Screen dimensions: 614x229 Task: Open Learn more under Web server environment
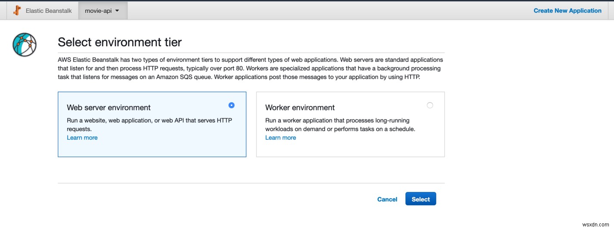82,138
